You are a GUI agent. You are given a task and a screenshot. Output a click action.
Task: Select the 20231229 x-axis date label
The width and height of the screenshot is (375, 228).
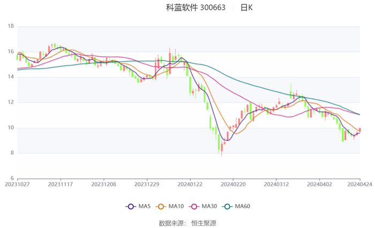pos(147,185)
